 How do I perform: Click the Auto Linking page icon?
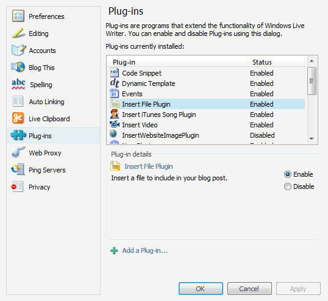18,101
